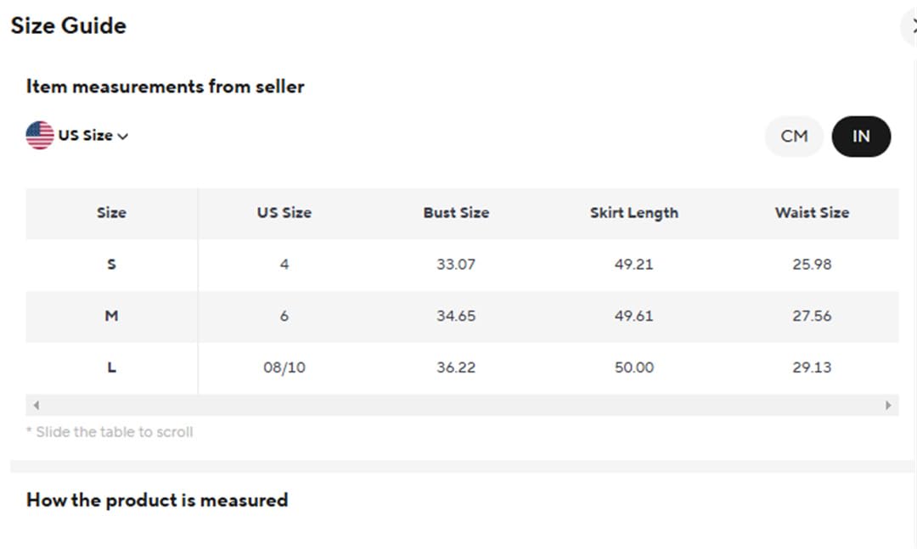The width and height of the screenshot is (917, 549).
Task: Click the Skirt Length column header
Action: pyautogui.click(x=634, y=213)
